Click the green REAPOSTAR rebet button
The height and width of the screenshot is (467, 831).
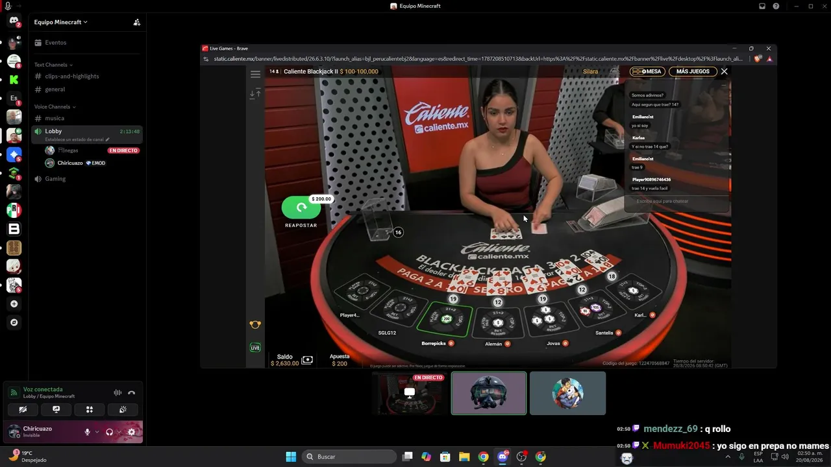tap(301, 208)
